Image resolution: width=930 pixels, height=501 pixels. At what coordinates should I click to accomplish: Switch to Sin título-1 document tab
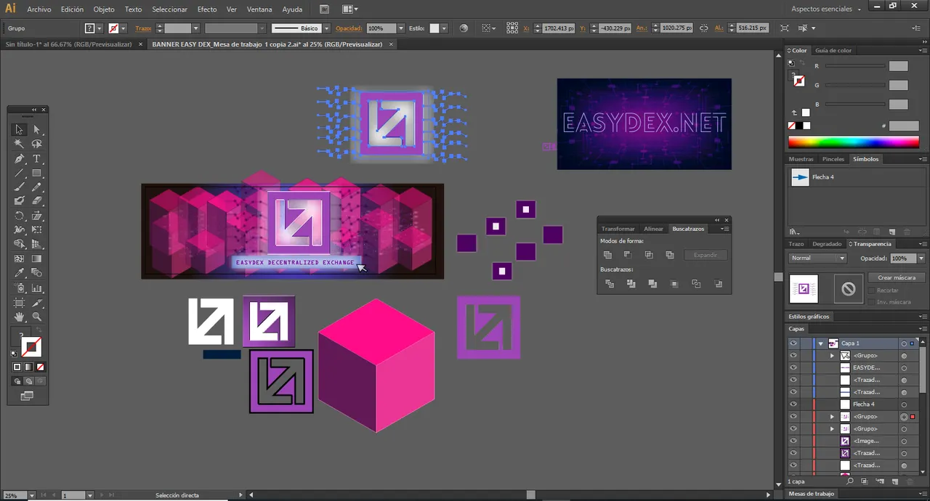[x=69, y=44]
